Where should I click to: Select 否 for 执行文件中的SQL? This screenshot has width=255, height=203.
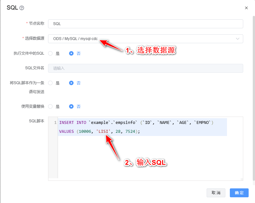(x=71, y=53)
